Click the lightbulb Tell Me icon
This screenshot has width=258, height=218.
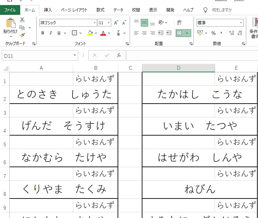pyautogui.click(x=205, y=10)
